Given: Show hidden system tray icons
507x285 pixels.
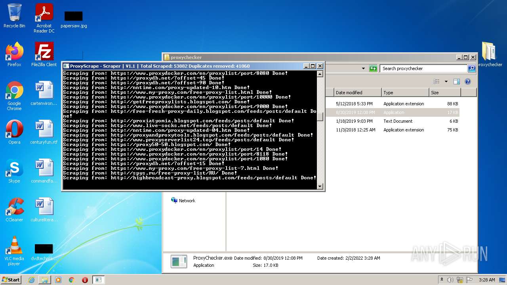Looking at the screenshot, I should pos(442,280).
